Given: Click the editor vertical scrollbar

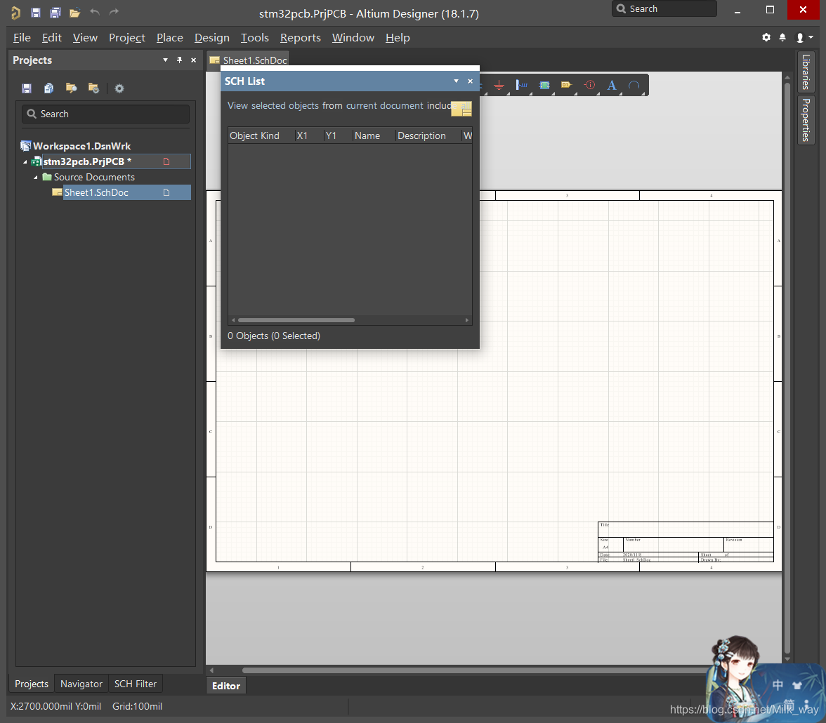Looking at the screenshot, I should (x=787, y=369).
